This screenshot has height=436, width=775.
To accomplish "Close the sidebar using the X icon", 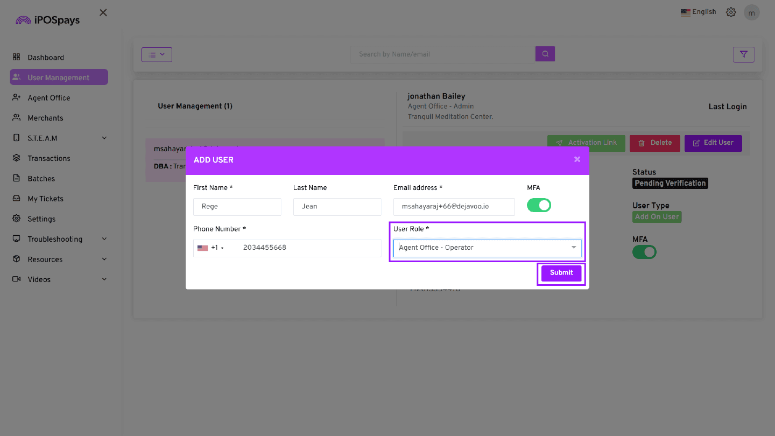I will tap(103, 12).
